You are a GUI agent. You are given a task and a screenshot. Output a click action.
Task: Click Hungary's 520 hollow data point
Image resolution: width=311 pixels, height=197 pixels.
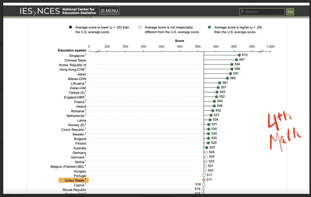coord(205,170)
